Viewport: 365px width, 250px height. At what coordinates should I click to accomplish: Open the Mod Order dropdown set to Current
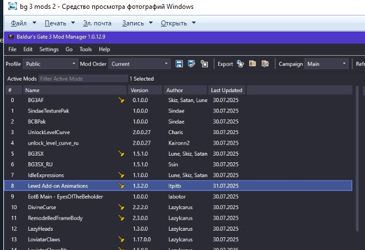coord(139,64)
